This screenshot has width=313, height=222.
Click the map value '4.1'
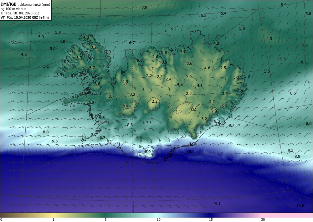[200, 86]
